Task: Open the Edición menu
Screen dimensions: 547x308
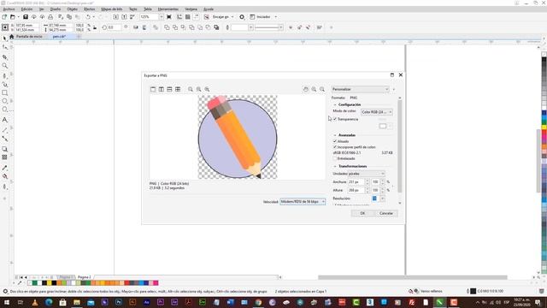Action: point(26,9)
